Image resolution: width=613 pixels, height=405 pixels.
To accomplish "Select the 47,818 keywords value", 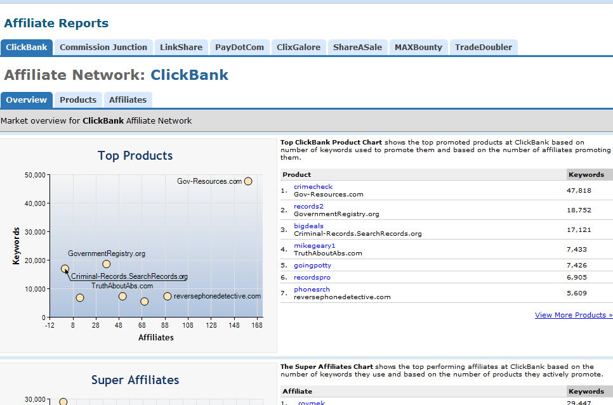I will pyautogui.click(x=579, y=191).
